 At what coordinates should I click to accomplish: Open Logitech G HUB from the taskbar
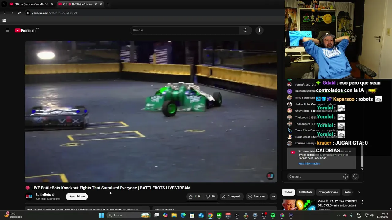point(237,215)
